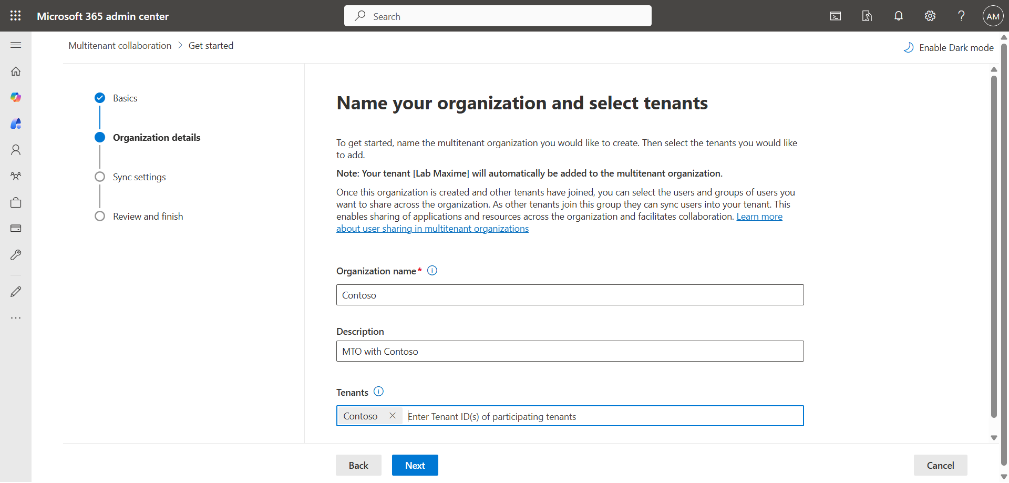Image resolution: width=1009 pixels, height=483 pixels.
Task: Click the Description text field
Action: coord(570,351)
